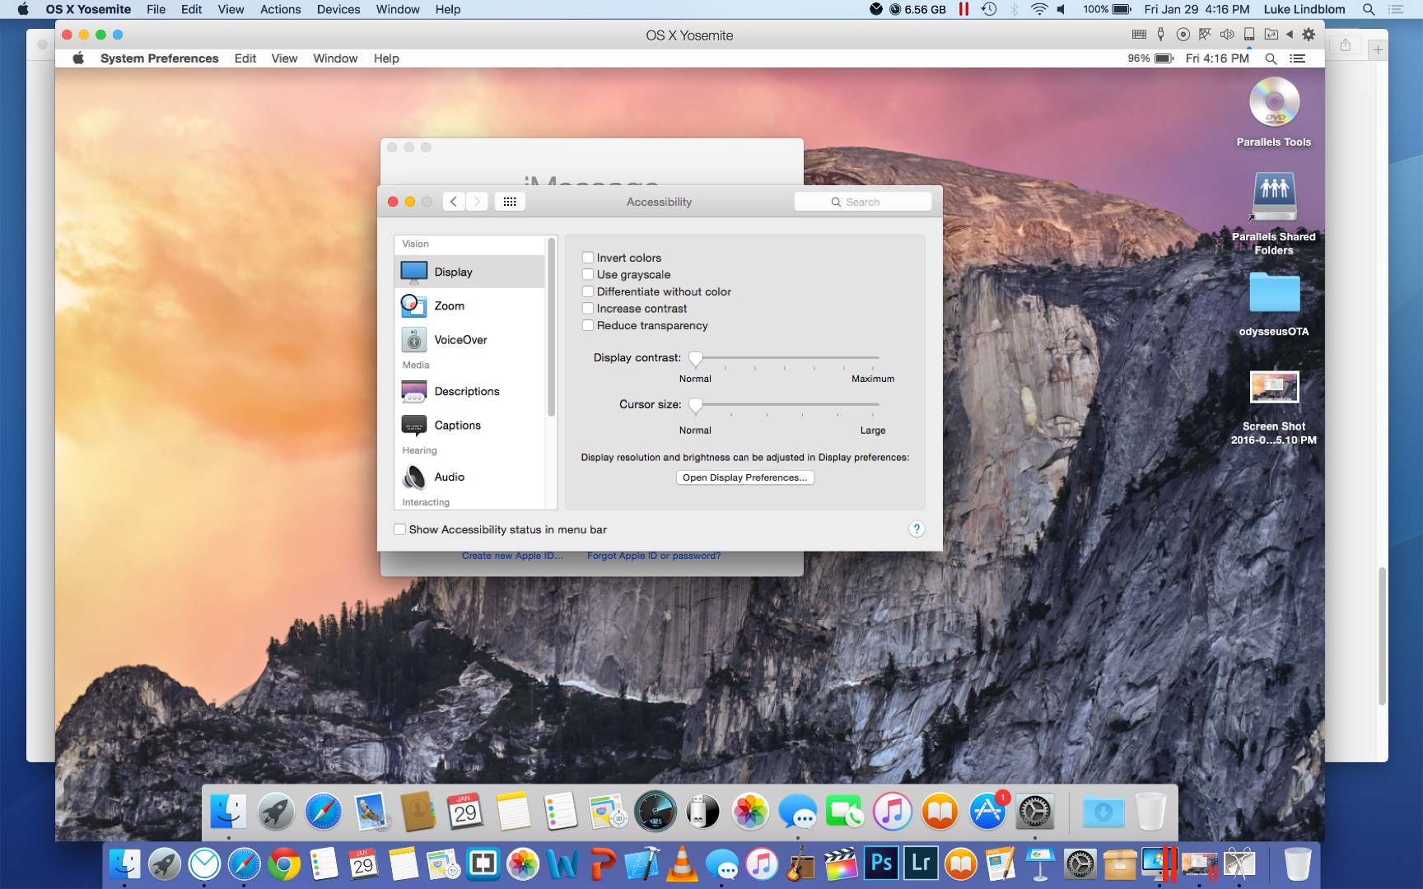
Task: Open the Screen Shot file thumbnail on desktop
Action: (1274, 387)
